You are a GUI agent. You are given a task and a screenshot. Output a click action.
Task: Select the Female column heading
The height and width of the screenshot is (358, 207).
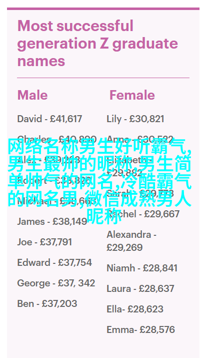pos(132,95)
